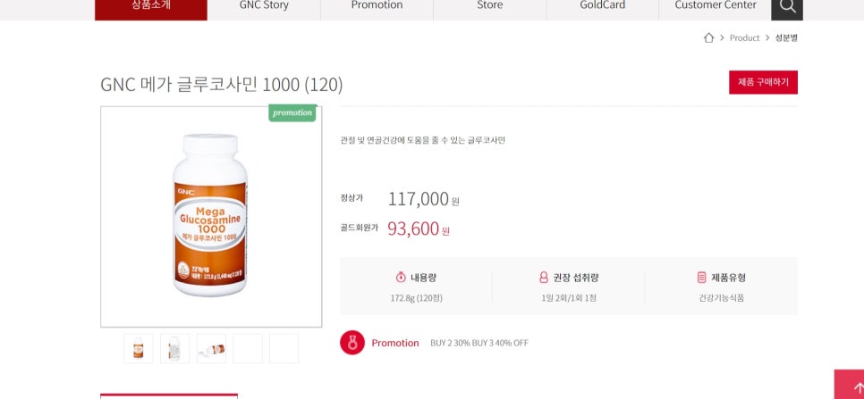The height and width of the screenshot is (399, 864).
Task: Click the 권장 섭취량 icon
Action: [x=544, y=278]
